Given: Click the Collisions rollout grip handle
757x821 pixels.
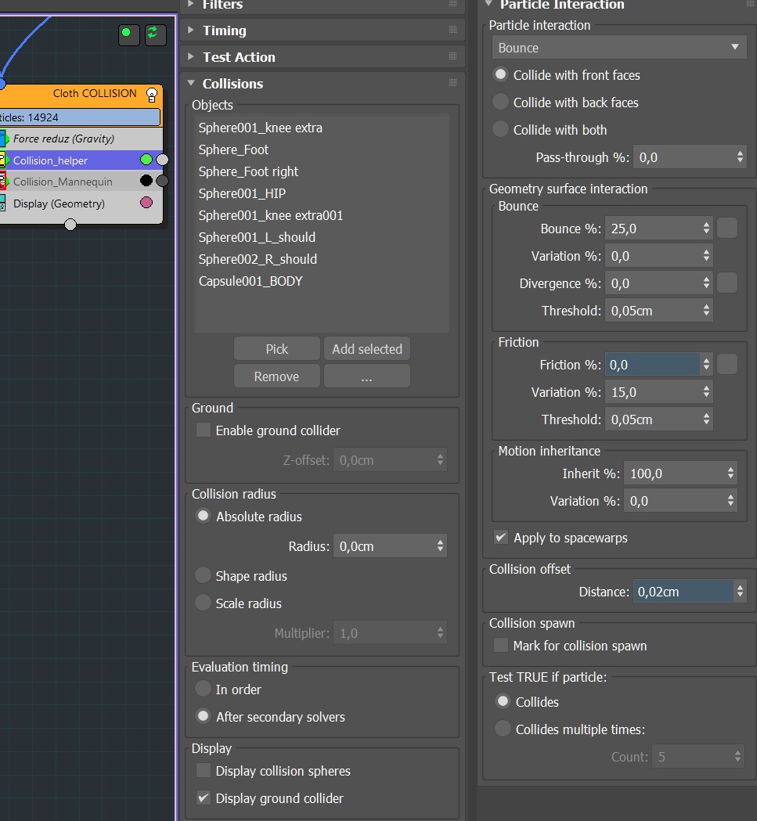Looking at the screenshot, I should coord(452,84).
